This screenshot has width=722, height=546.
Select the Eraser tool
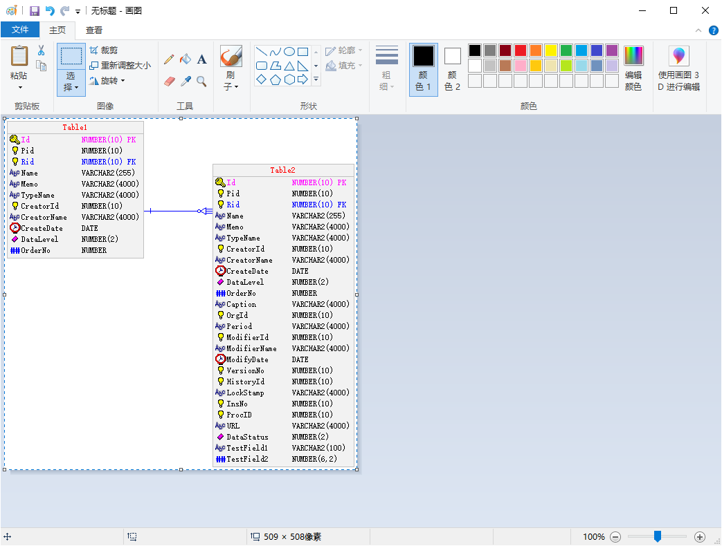click(x=170, y=82)
